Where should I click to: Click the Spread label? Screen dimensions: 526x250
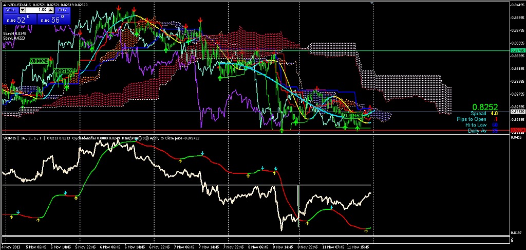pyautogui.click(x=478, y=114)
